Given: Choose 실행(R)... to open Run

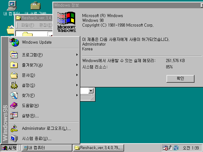Looking at the screenshot, I should (x=44, y=116).
